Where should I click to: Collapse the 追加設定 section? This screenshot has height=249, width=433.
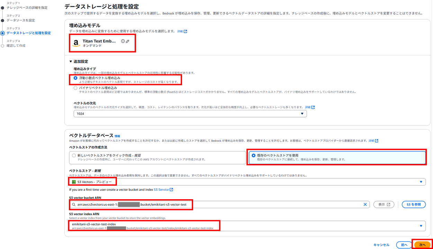tap(79, 62)
